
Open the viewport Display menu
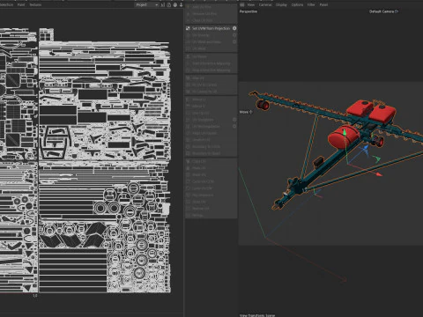click(281, 4)
